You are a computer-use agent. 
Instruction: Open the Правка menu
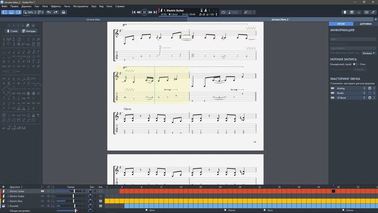[14, 7]
